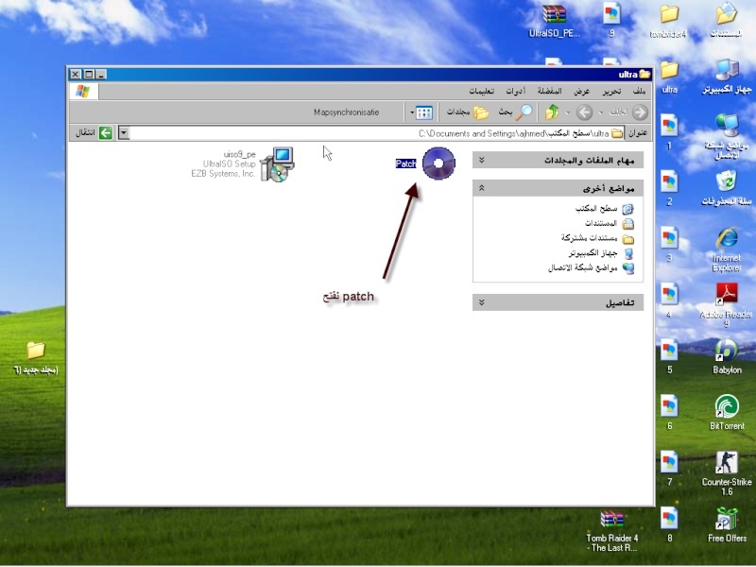This screenshot has height=567, width=756.
Task: Go up one folder level icon
Action: click(x=552, y=112)
